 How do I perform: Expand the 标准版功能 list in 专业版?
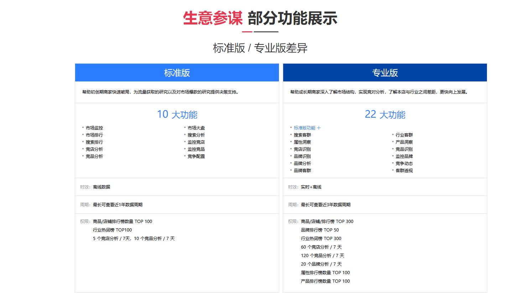tap(307, 127)
